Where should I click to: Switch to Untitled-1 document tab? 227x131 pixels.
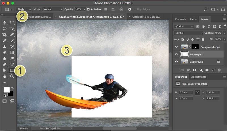click(x=146, y=17)
